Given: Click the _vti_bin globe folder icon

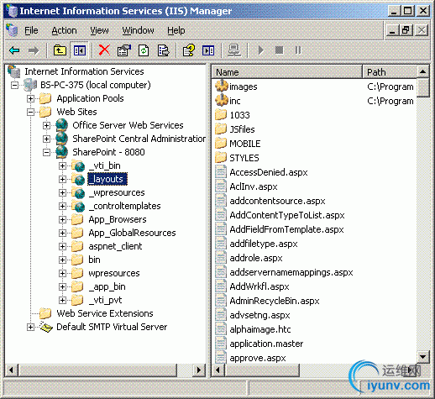Looking at the screenshot, I should [78, 165].
